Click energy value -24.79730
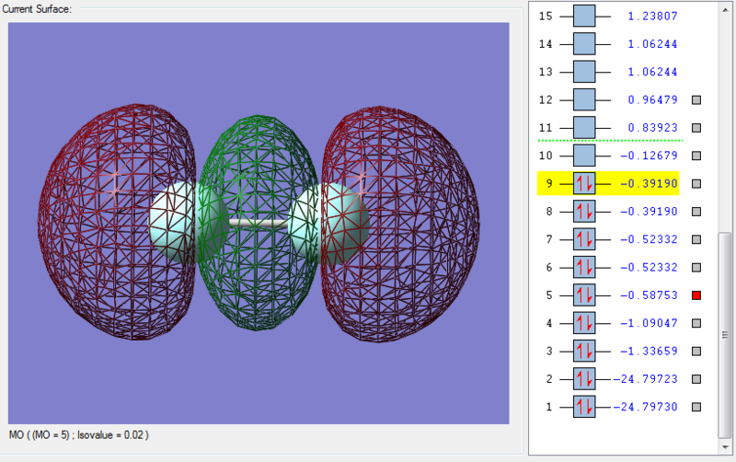Image resolution: width=736 pixels, height=462 pixels. coord(646,407)
